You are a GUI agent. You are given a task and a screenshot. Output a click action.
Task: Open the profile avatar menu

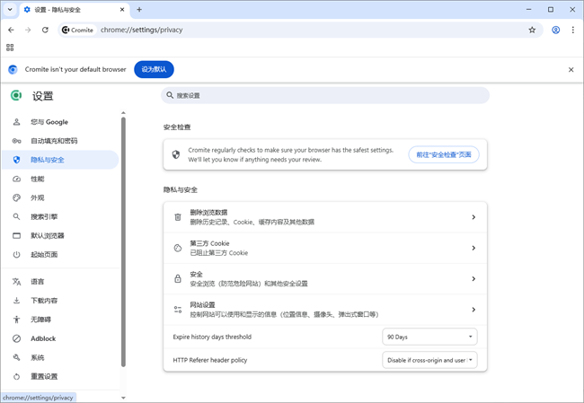pyautogui.click(x=555, y=30)
